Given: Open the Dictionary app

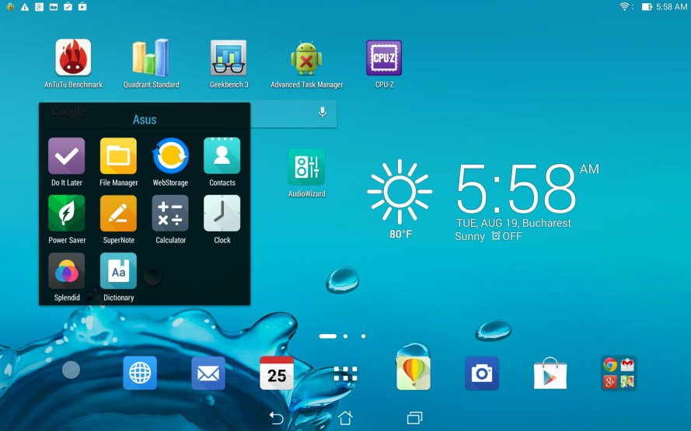Looking at the screenshot, I should (118, 271).
